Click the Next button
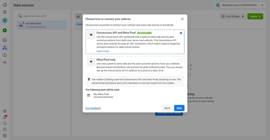The height and width of the screenshot is (140, 270). pyautogui.click(x=179, y=108)
